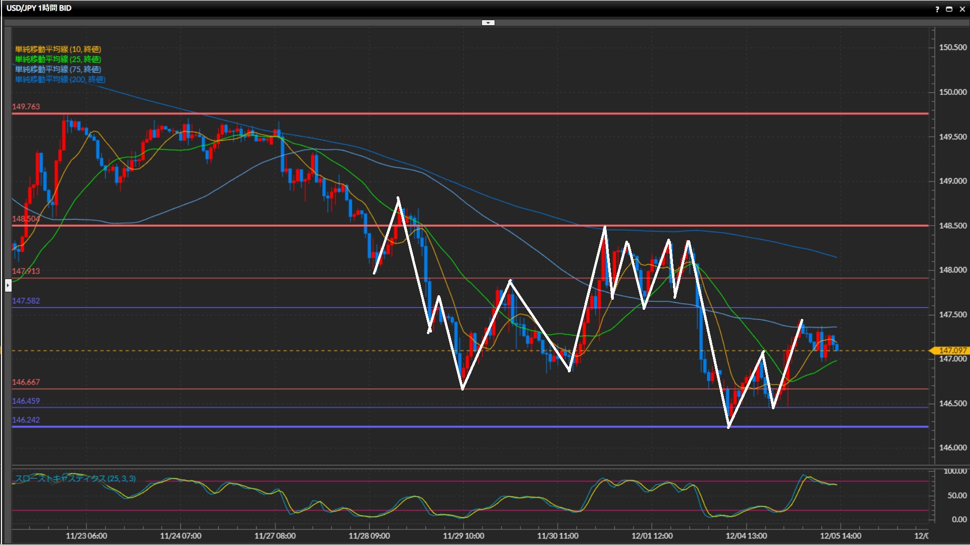
Task: Select the 200-period moving average legend label
Action: (60, 79)
